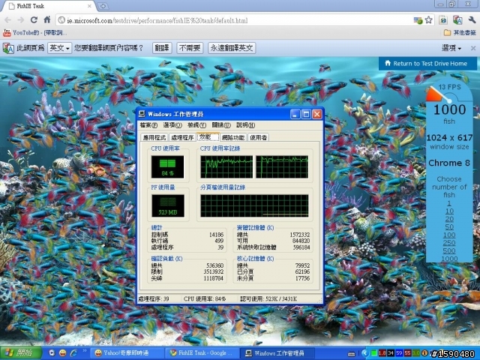Click the CPU usage 84% meter

pos(167,166)
